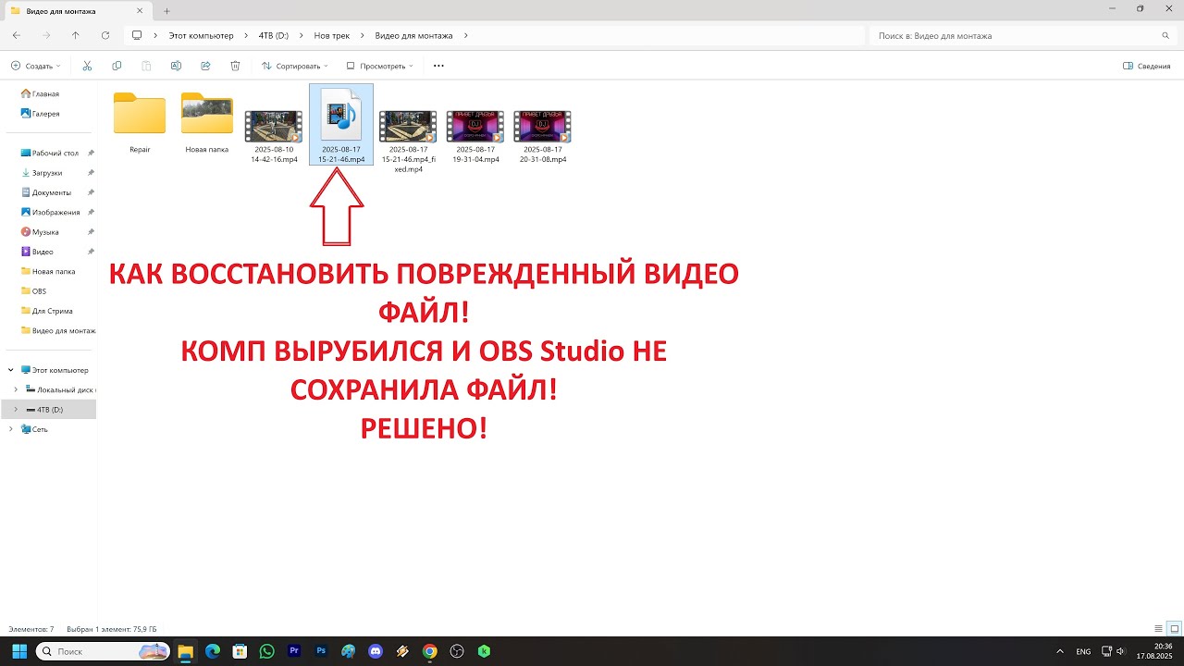Expand 4TB (D:) tree node

click(16, 409)
